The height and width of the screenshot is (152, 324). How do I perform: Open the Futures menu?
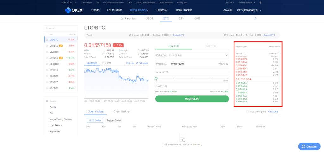point(162,10)
